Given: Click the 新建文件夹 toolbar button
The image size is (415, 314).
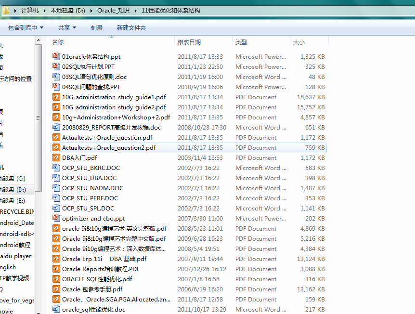Looking at the screenshot, I should 131,27.
